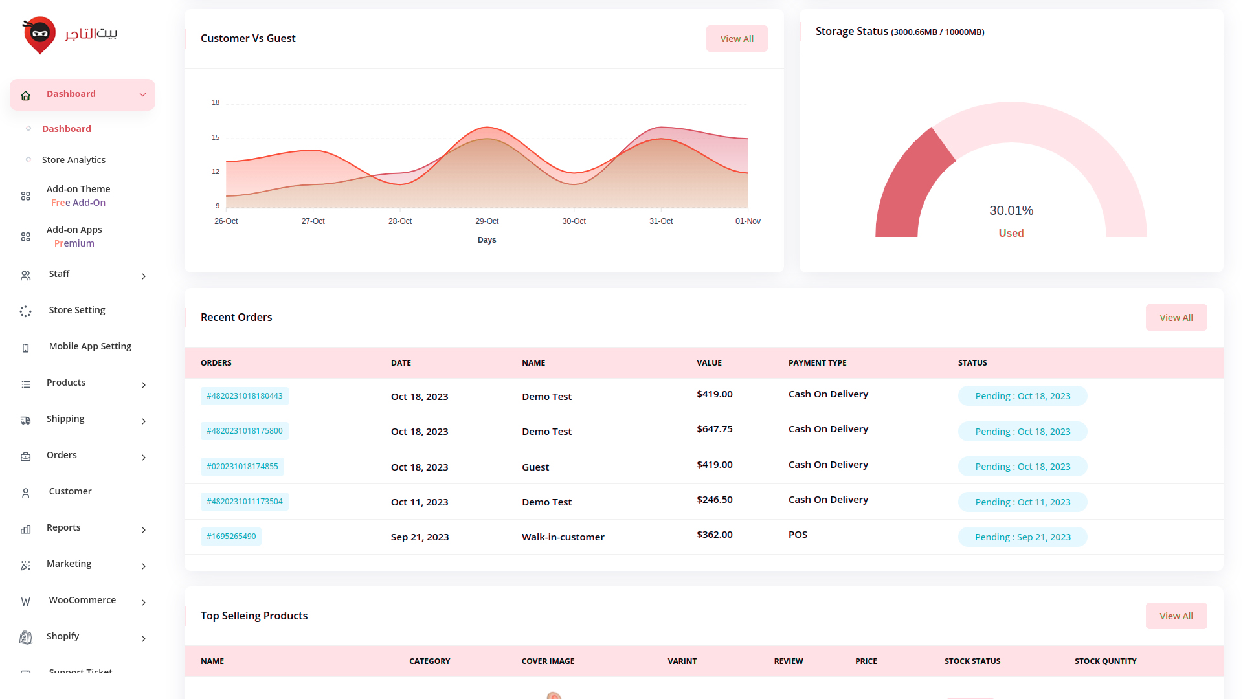Click the Shopify bag icon
Screen dimensions: 1243x699
[x=26, y=638]
